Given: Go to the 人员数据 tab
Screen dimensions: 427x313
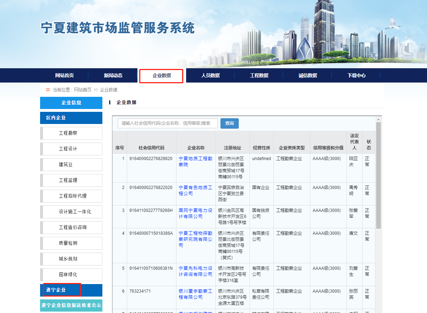Looking at the screenshot, I should pyautogui.click(x=210, y=75).
